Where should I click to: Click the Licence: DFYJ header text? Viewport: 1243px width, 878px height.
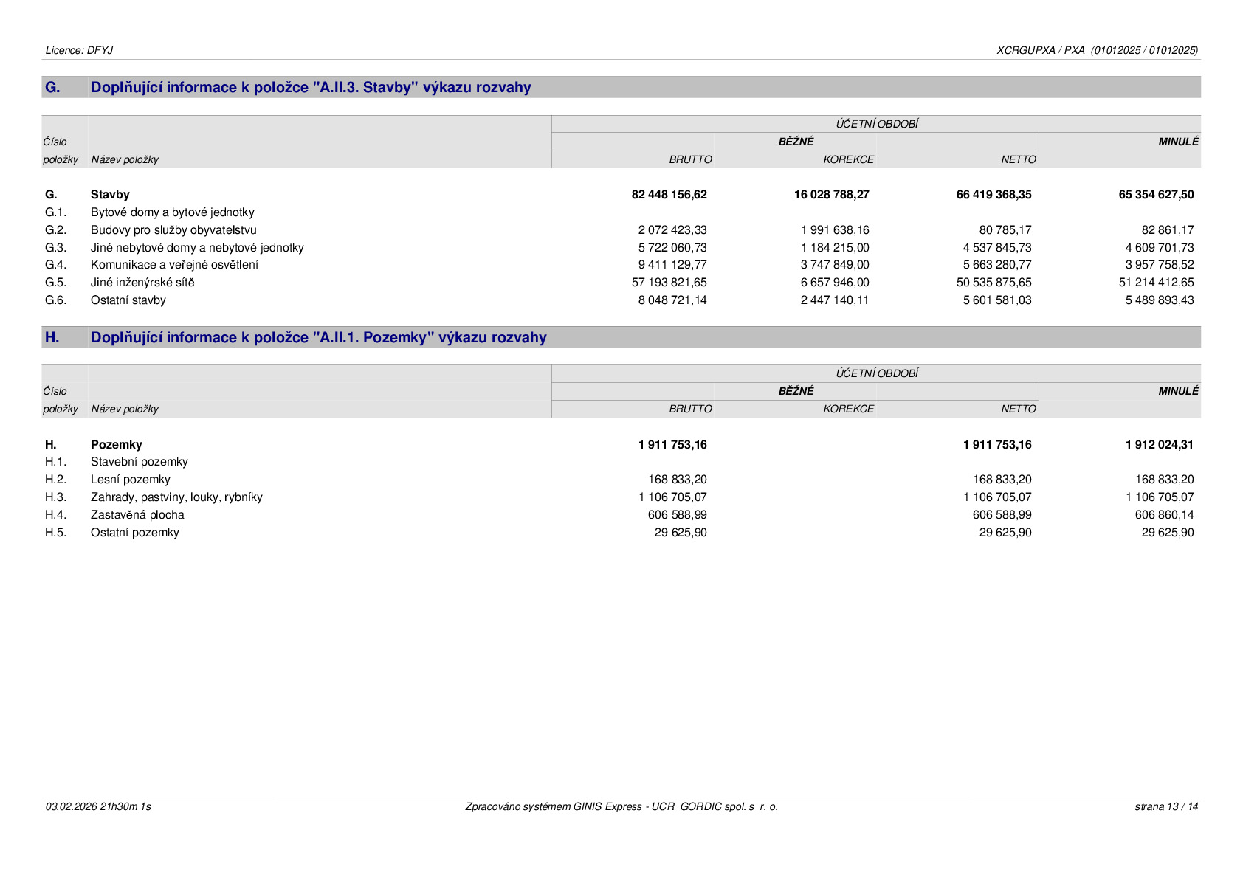click(79, 50)
